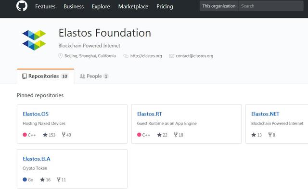The width and height of the screenshot is (308, 191).
Task: Click the Crypto Token description
Action: click(x=35, y=168)
